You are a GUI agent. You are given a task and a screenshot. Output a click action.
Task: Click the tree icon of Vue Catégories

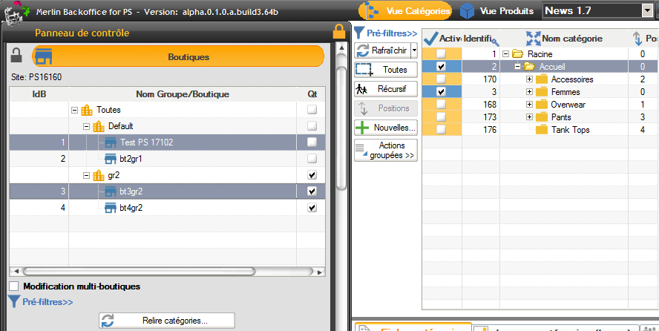click(372, 11)
